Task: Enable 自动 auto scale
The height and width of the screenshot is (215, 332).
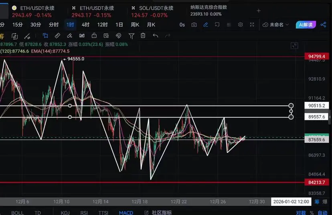Action: pos(322,213)
